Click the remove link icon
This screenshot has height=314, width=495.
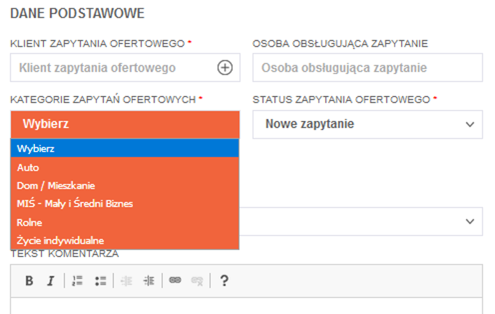[x=196, y=281]
